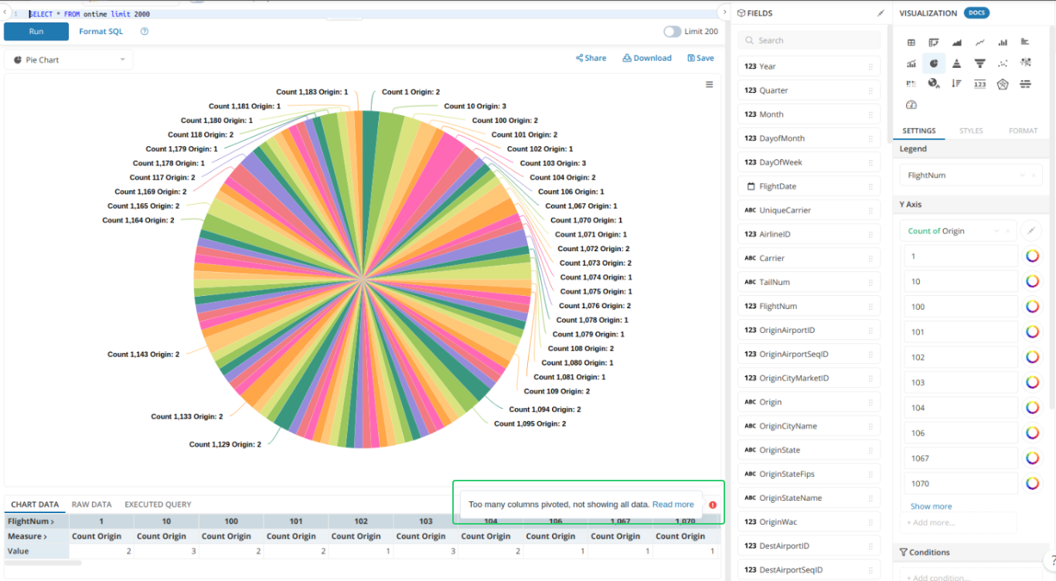Open the EXECUTED QUERY tab
The width and height of the screenshot is (1056, 581).
pos(158,505)
